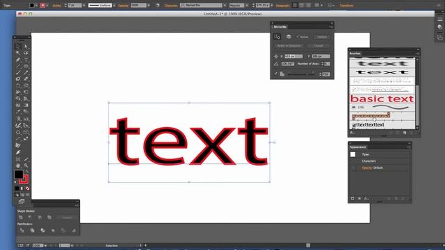Click Add New Stroke in Appearance panel
This screenshot has height=250, width=445.
[353, 199]
